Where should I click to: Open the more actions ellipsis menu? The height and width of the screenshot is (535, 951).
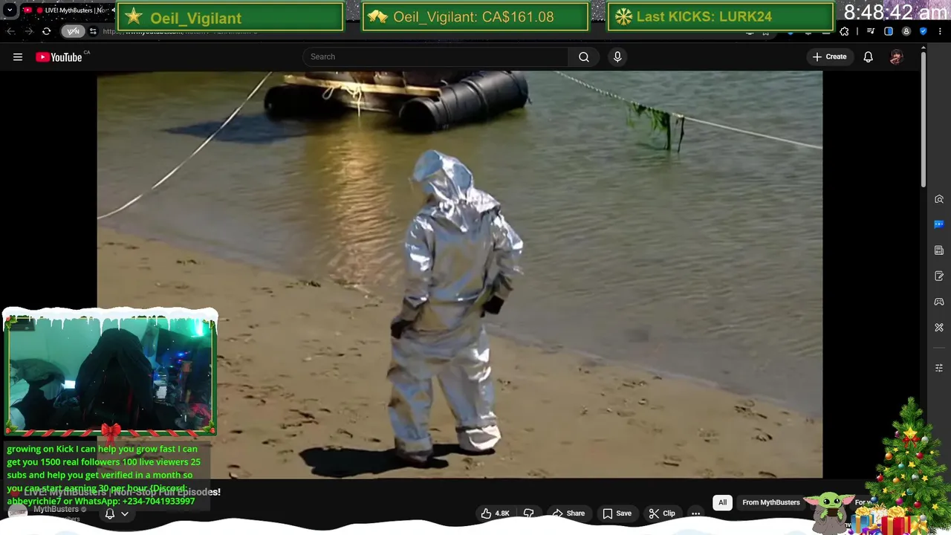(x=696, y=513)
